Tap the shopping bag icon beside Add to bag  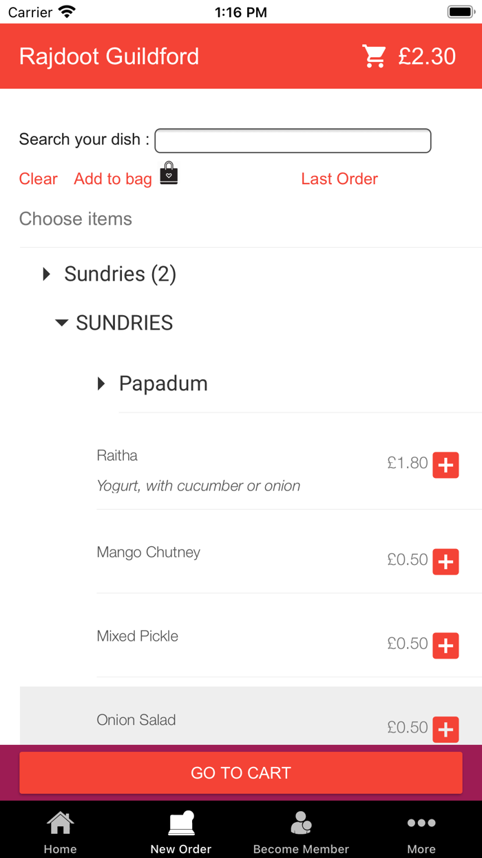(x=169, y=173)
